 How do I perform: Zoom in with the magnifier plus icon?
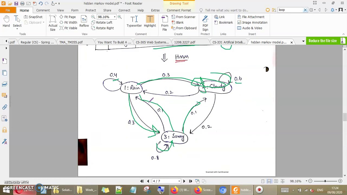[120, 17]
